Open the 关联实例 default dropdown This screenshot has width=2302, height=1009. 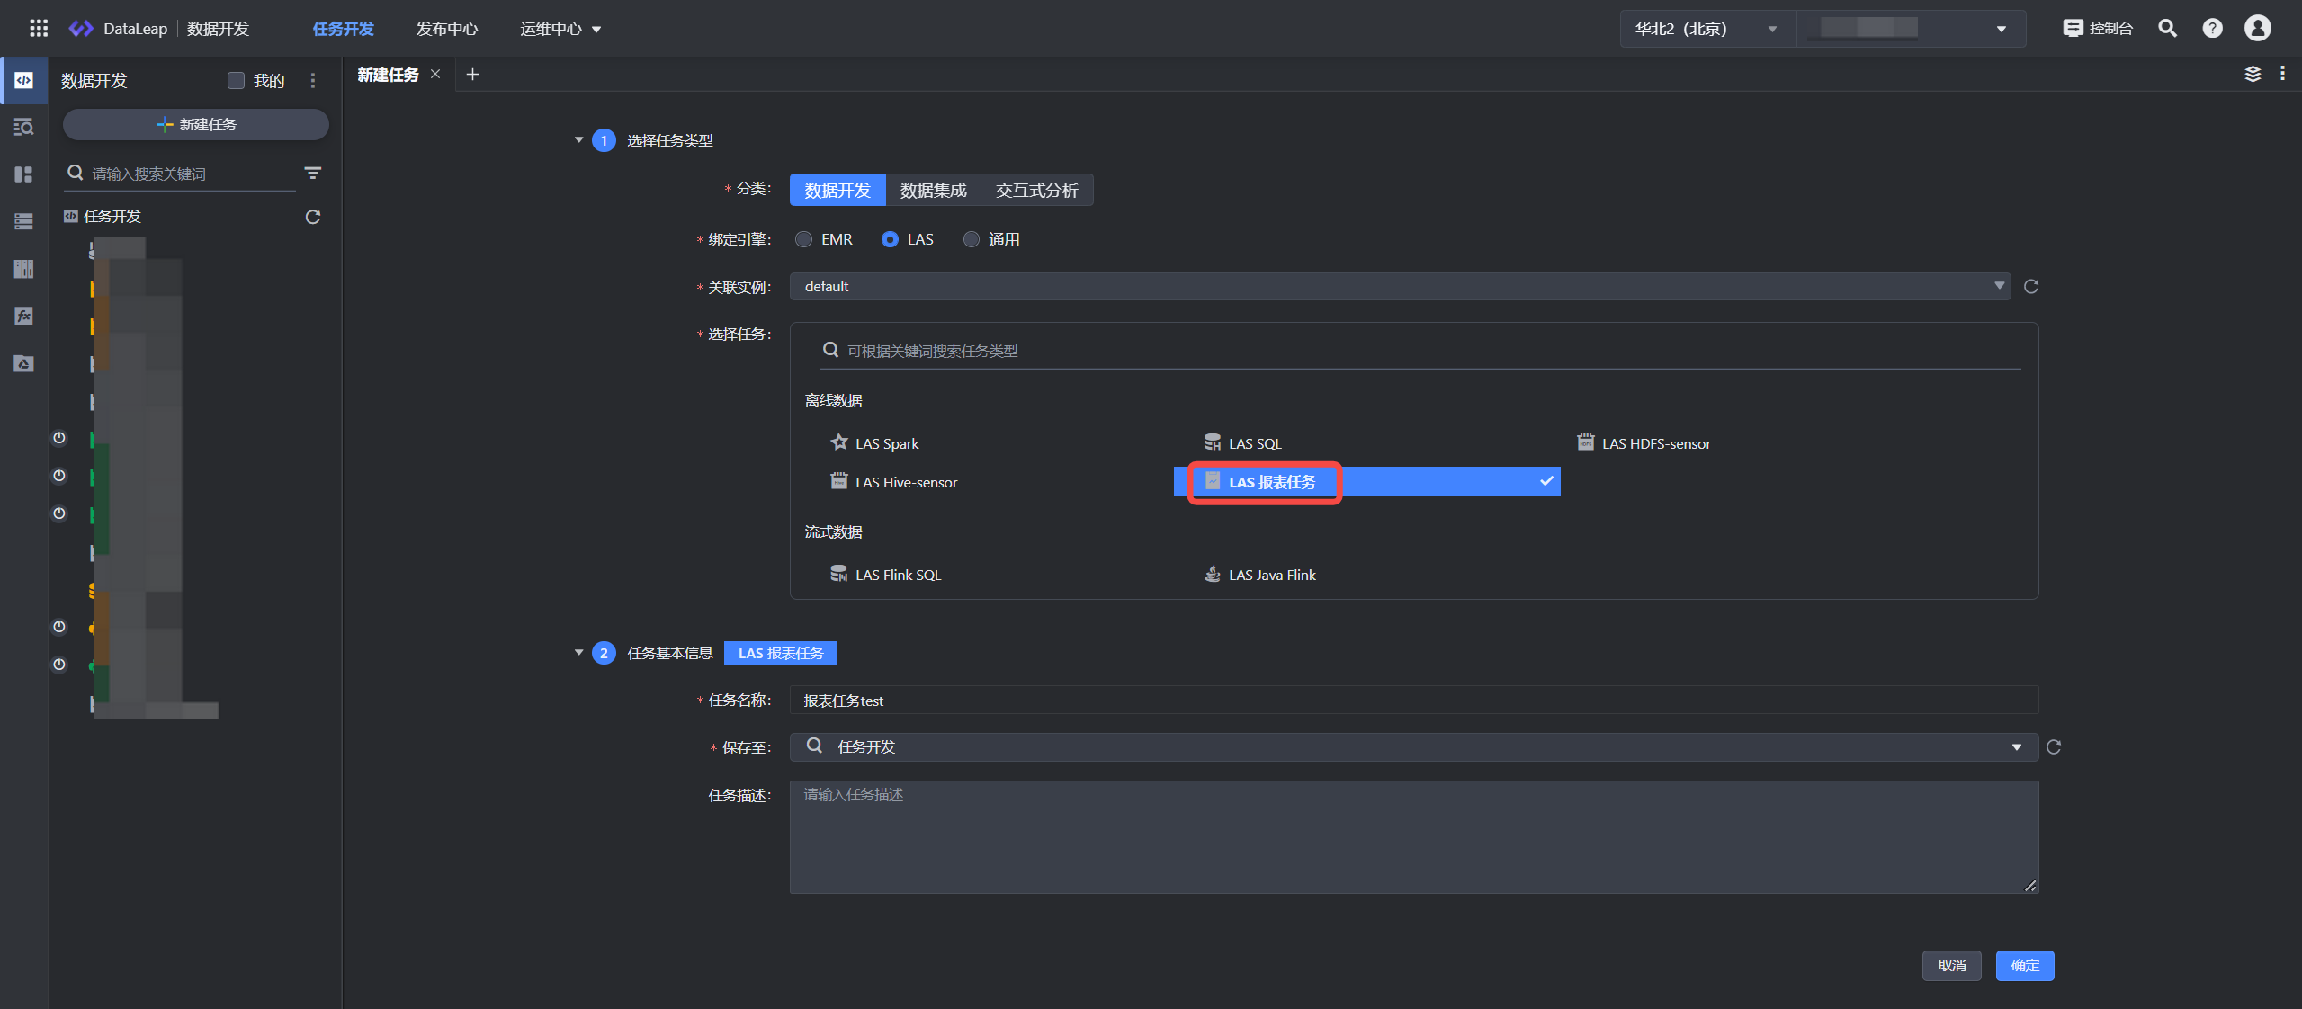click(1400, 287)
